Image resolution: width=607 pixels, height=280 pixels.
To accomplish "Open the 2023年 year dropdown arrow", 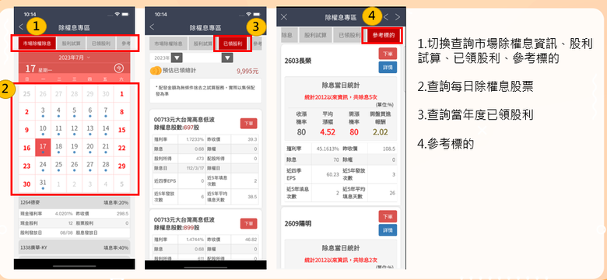I will [177, 58].
